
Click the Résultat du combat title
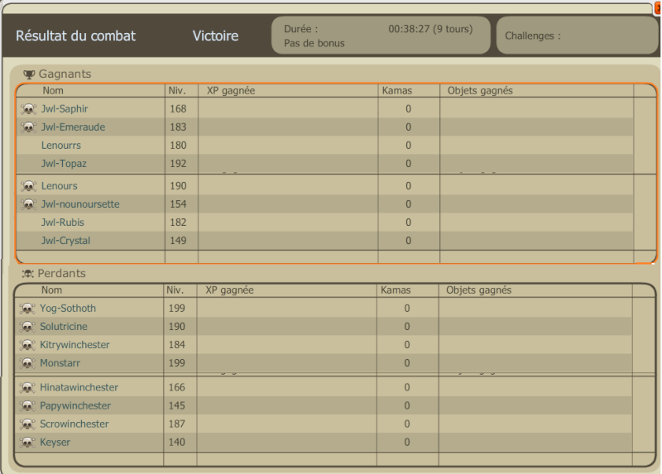tap(75, 36)
